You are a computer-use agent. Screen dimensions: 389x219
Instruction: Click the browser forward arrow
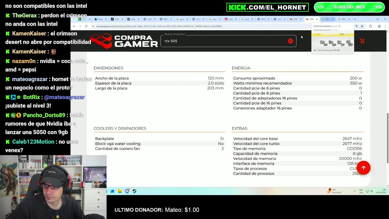tap(80, 26)
